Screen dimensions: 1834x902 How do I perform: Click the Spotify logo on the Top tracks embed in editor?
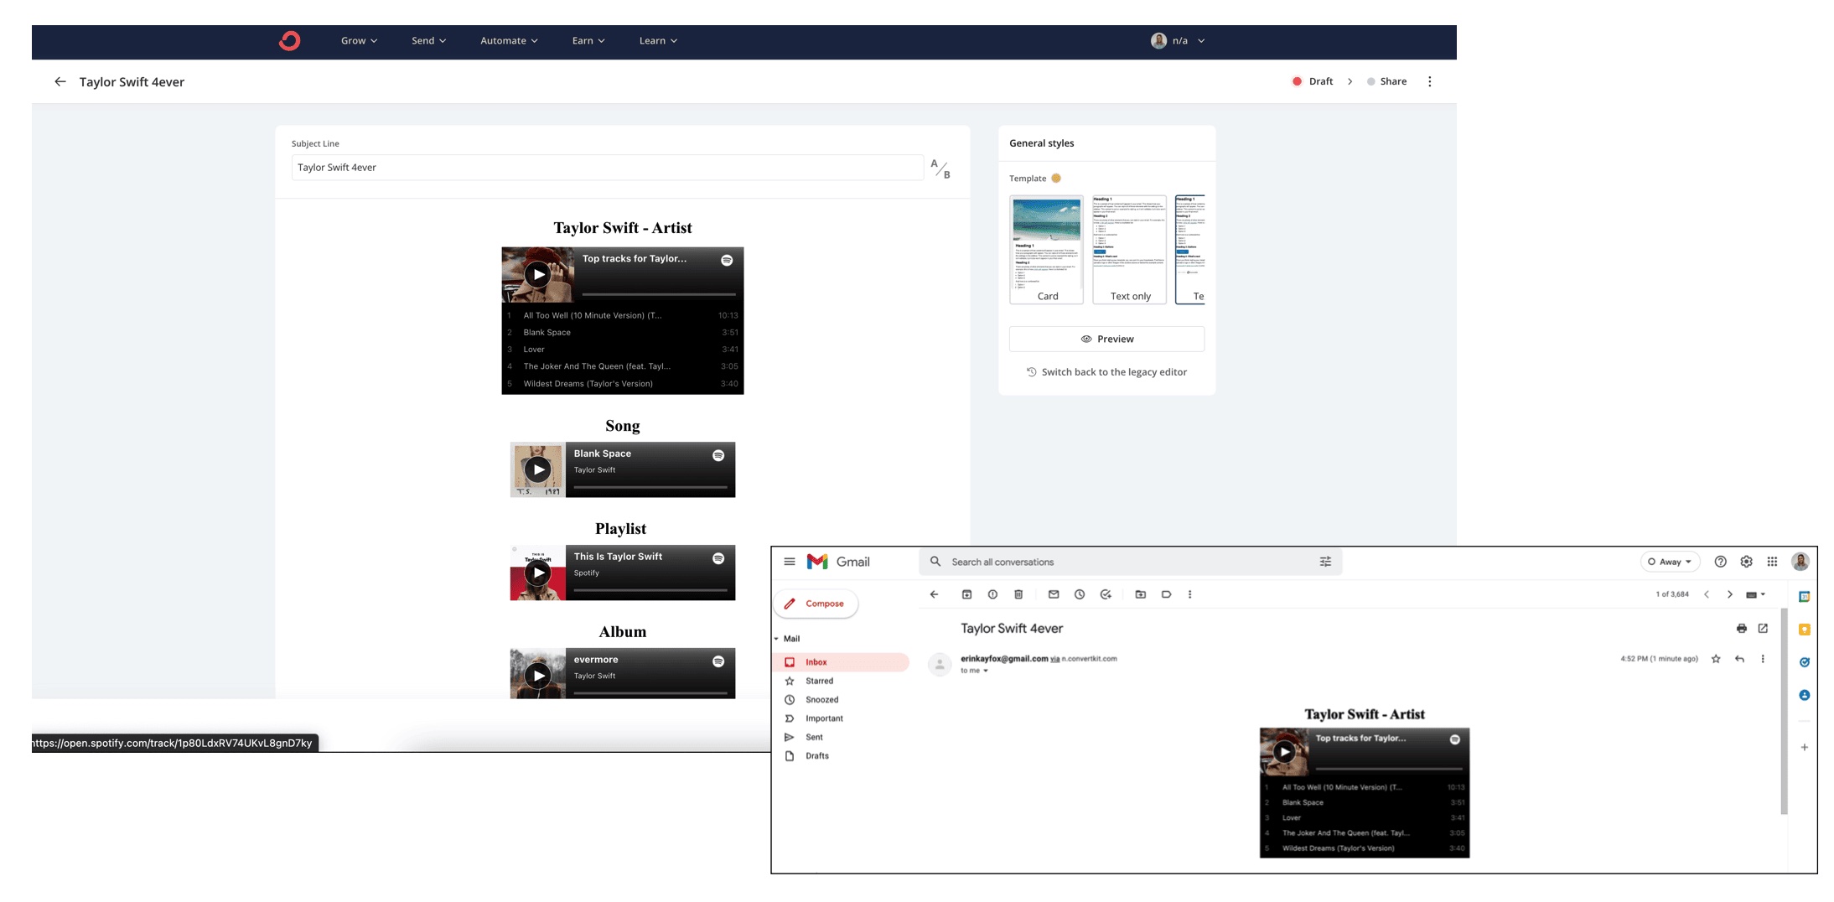(x=727, y=260)
